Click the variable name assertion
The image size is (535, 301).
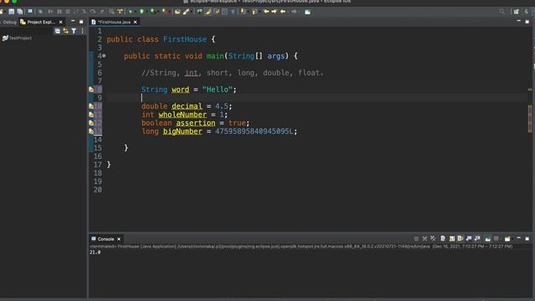(x=196, y=123)
